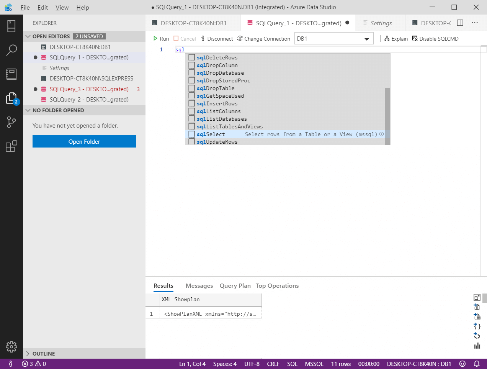Screen dimensions: 487x369
Task: Open the File menu
Action: pyautogui.click(x=25, y=7)
